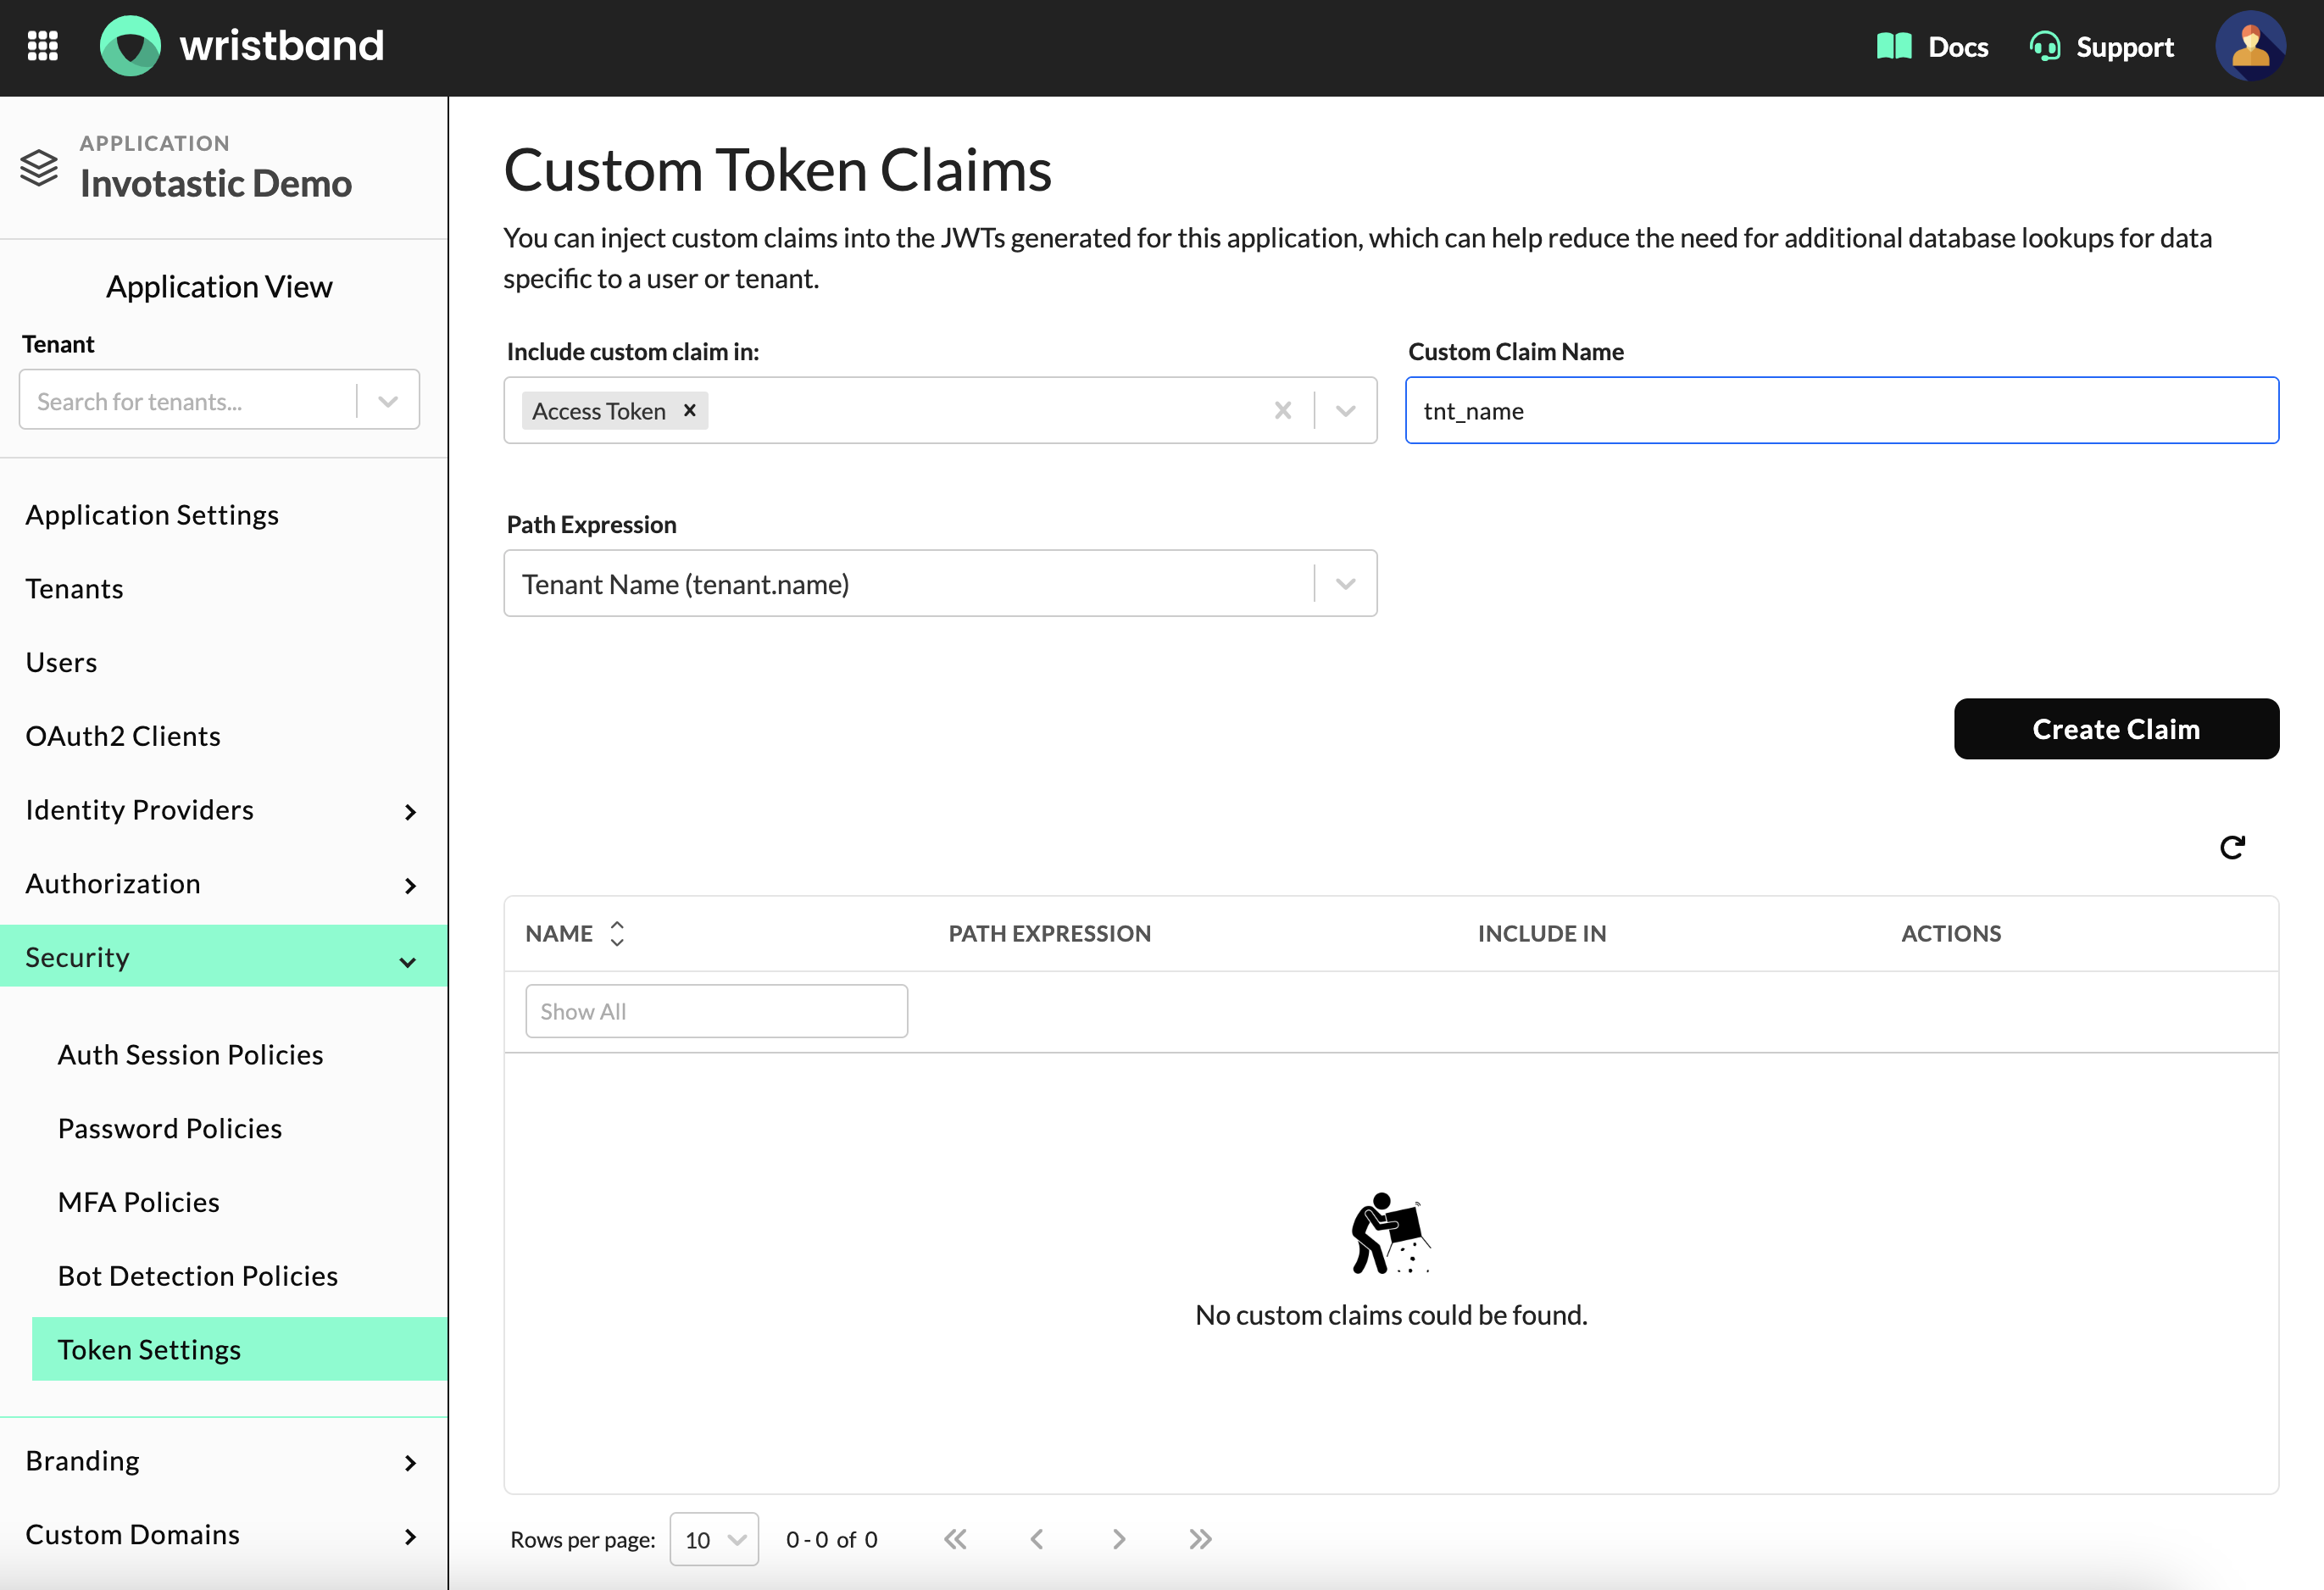Open Docs book icon
2324x1590 pixels.
(x=1894, y=47)
